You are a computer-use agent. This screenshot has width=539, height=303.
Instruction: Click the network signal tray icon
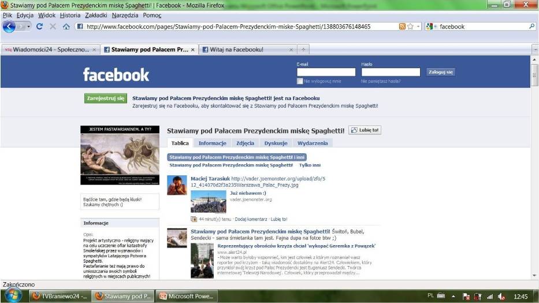click(x=490, y=296)
